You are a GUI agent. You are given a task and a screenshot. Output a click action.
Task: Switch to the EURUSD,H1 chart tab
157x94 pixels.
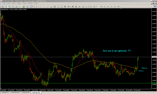(5, 92)
